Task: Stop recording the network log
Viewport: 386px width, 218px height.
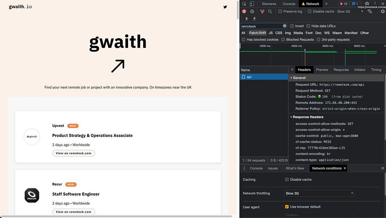Action: click(x=244, y=11)
